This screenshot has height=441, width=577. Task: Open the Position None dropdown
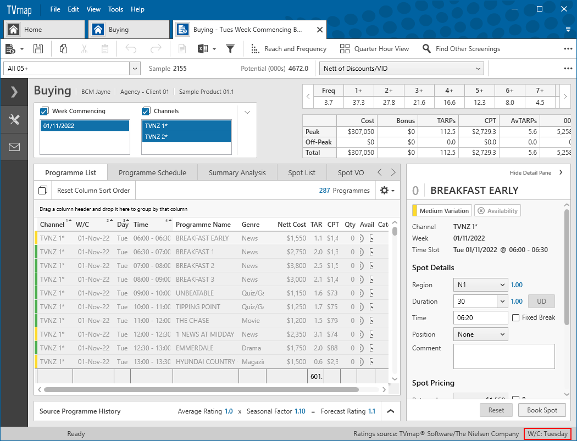[480, 334]
